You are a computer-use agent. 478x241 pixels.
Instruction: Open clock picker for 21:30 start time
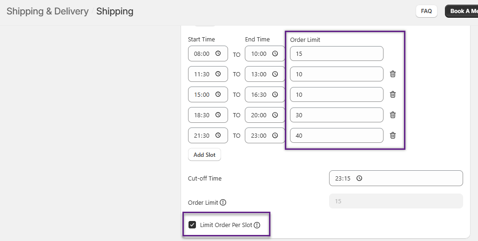218,135
